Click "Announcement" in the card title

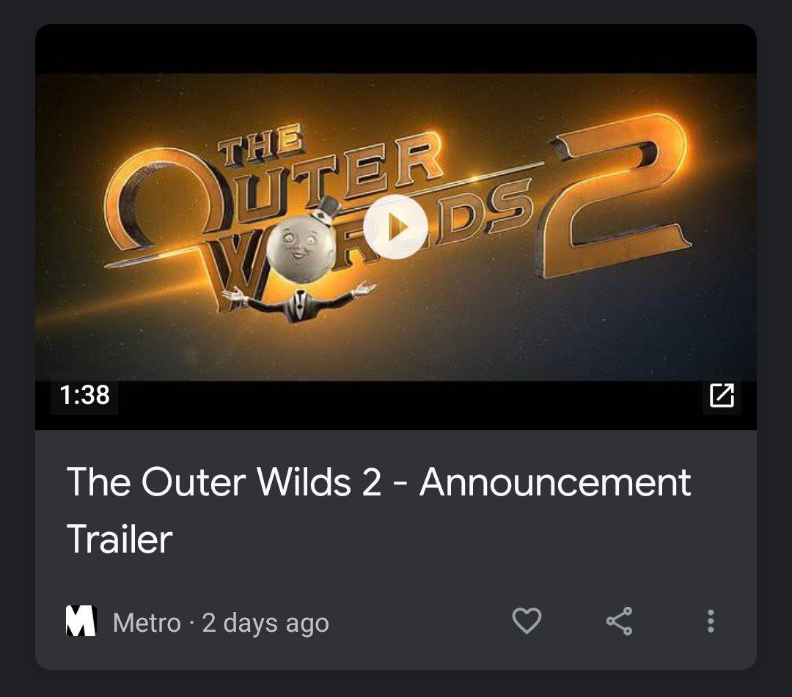(x=554, y=482)
